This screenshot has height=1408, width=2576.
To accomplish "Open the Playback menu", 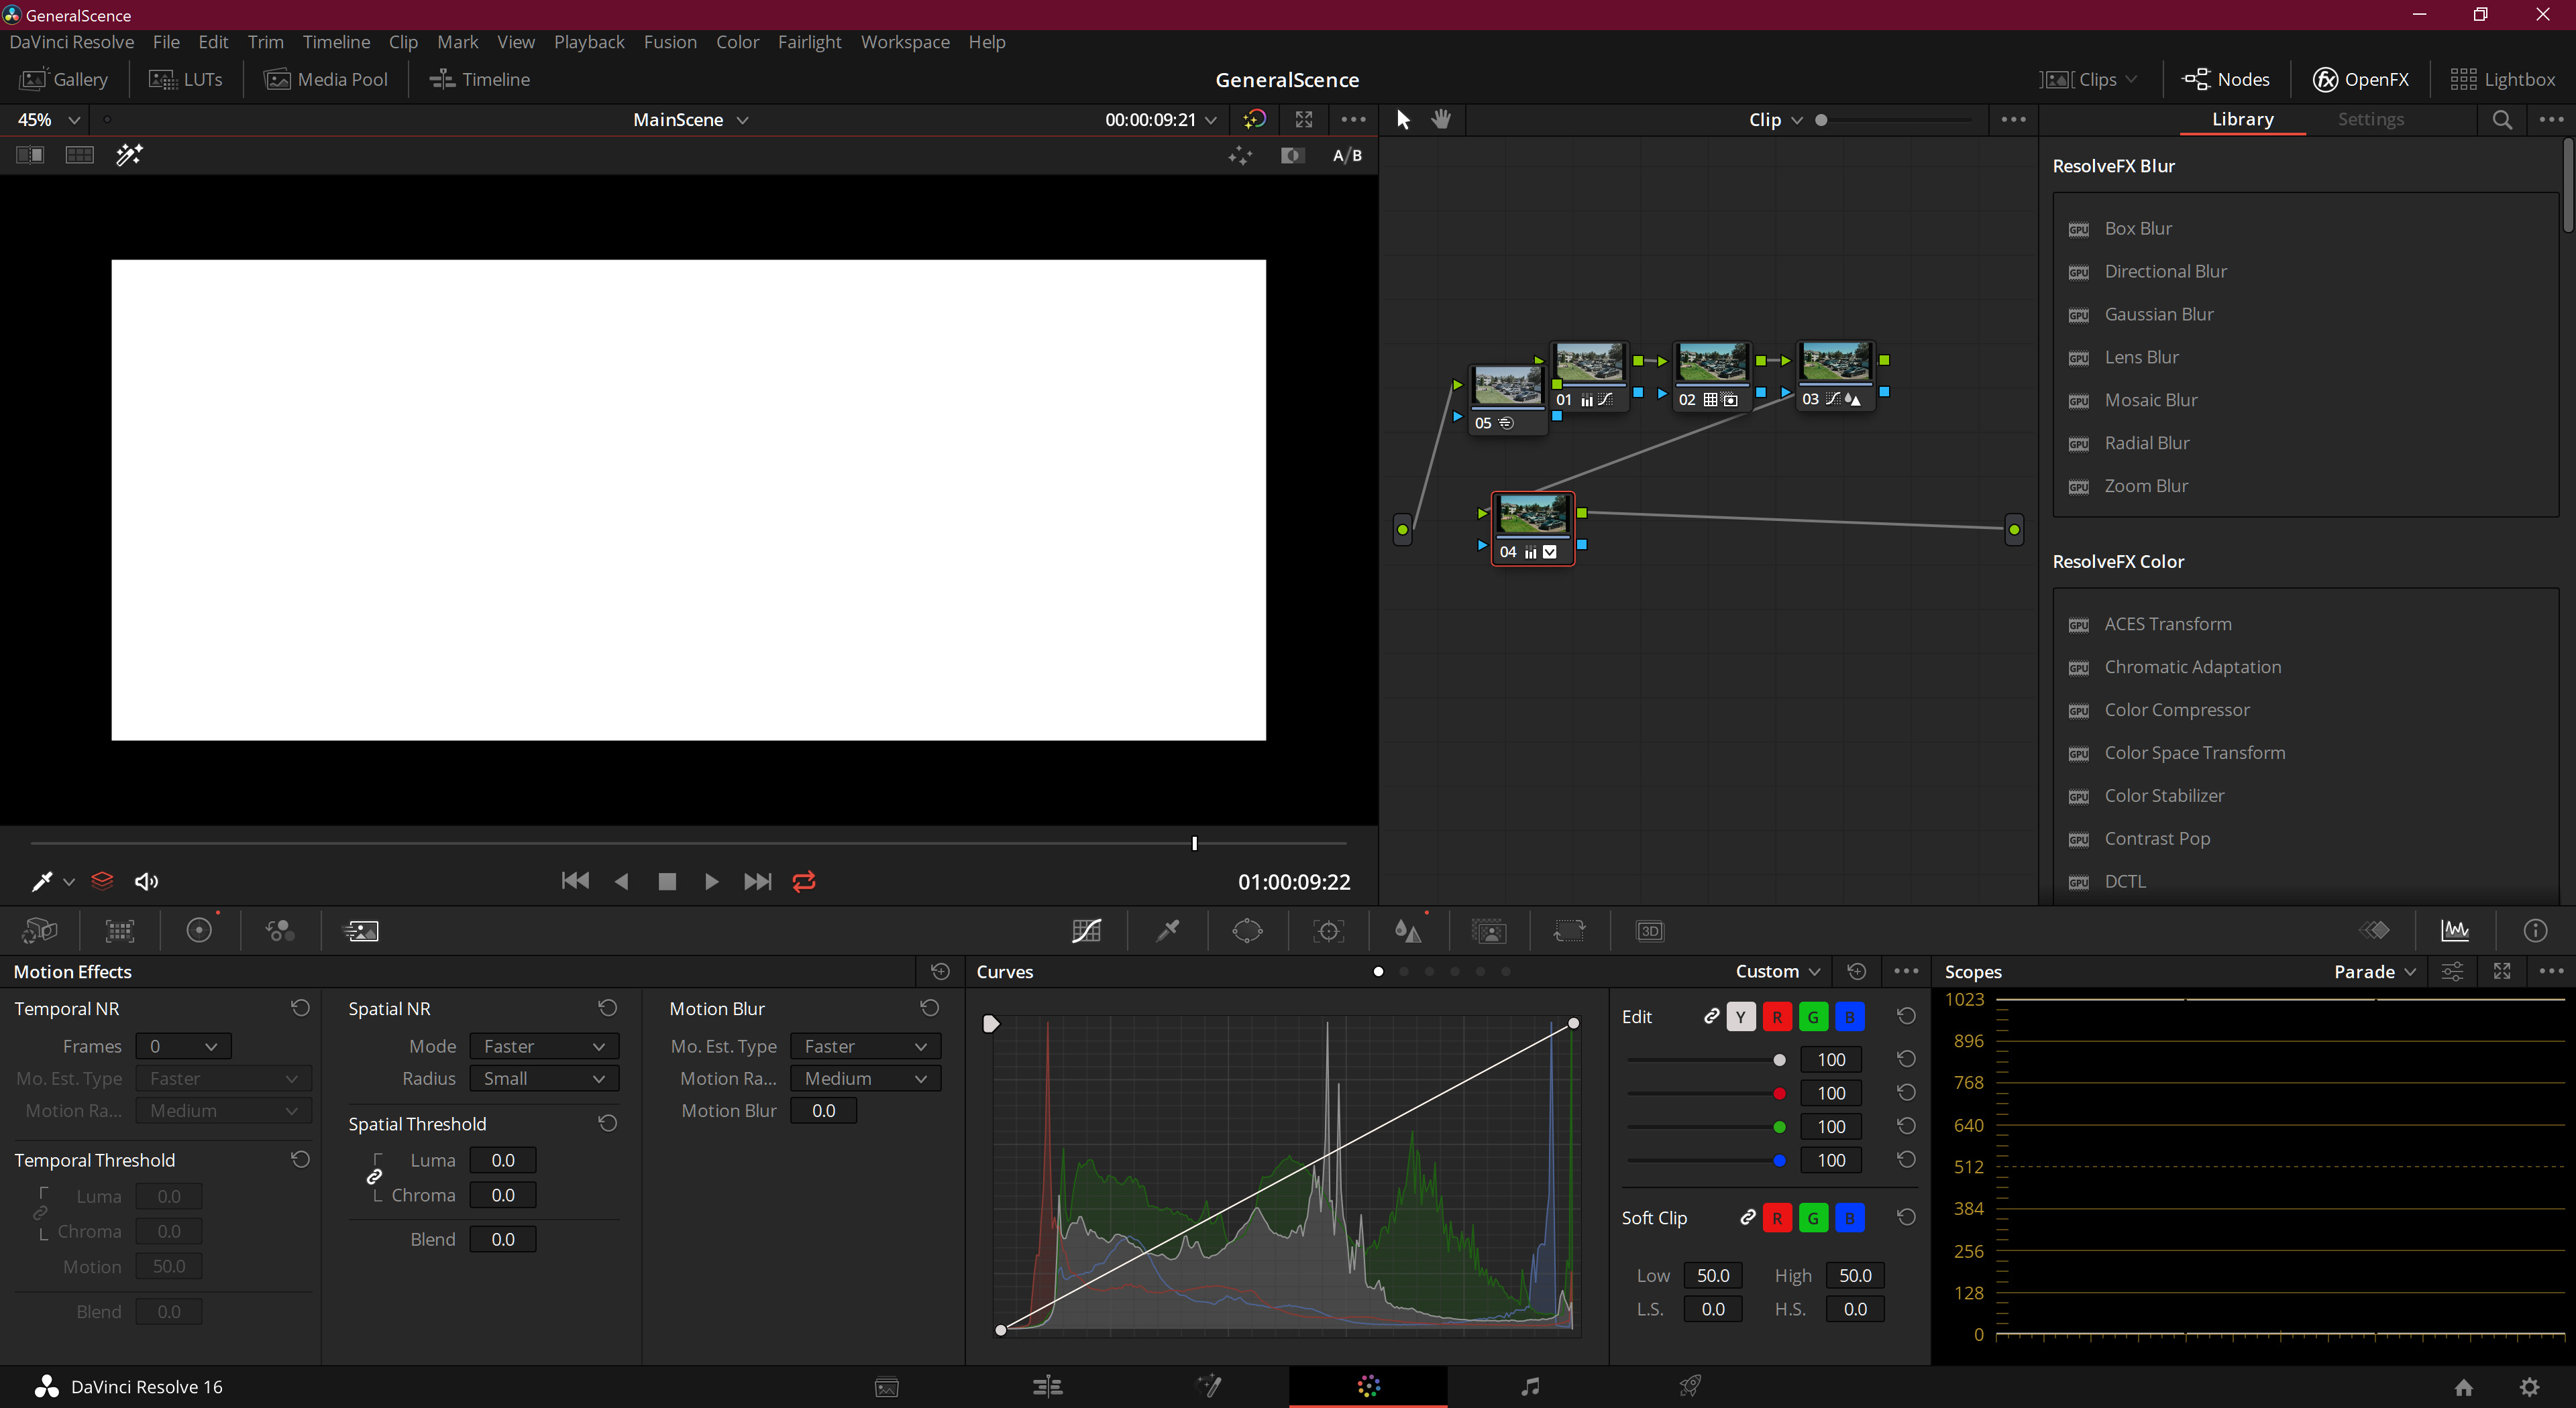I will coord(589,42).
